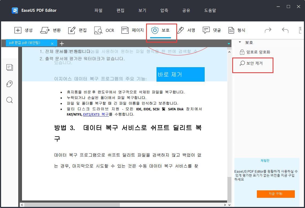Open the 변환 (Convert) tool

51,30
